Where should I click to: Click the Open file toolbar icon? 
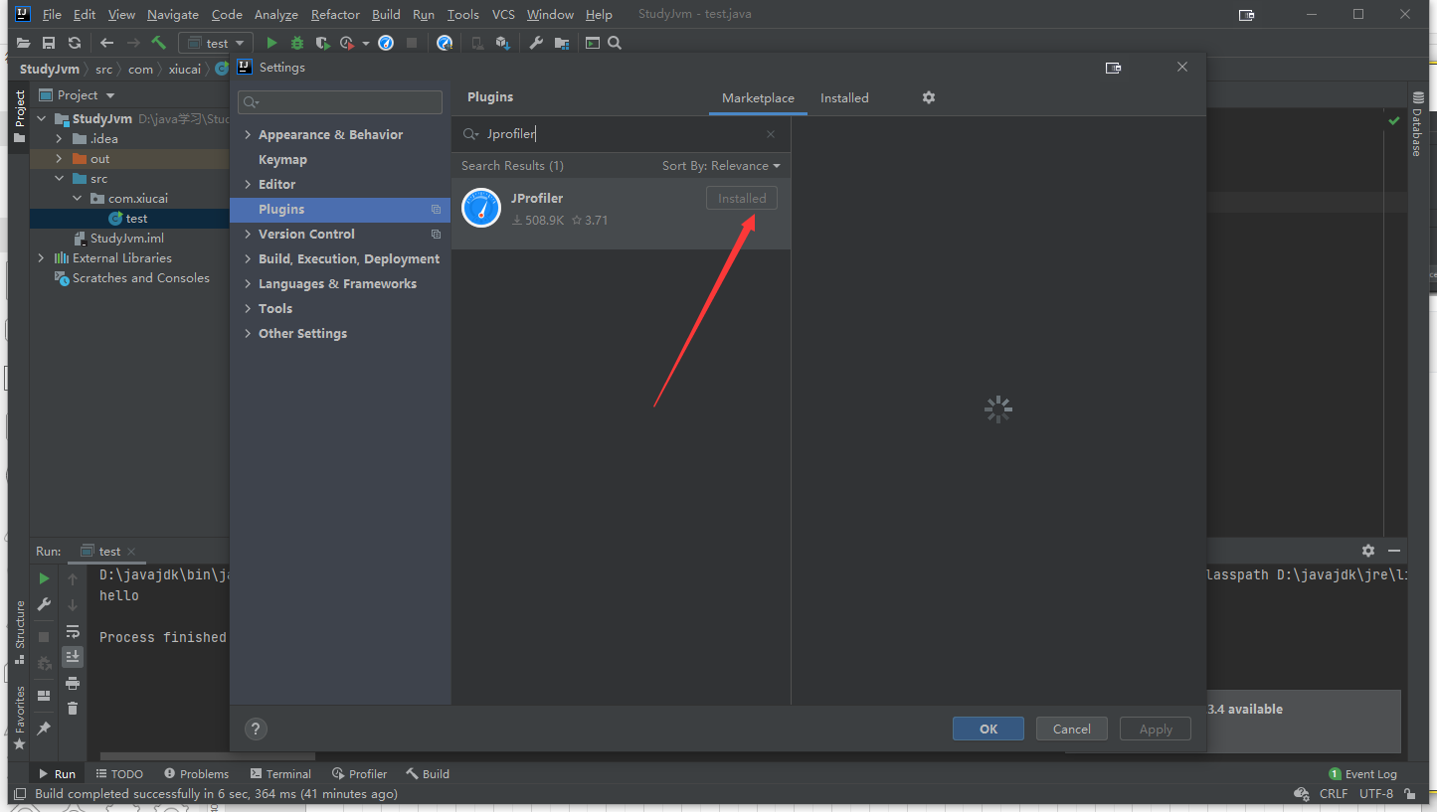pyautogui.click(x=23, y=43)
